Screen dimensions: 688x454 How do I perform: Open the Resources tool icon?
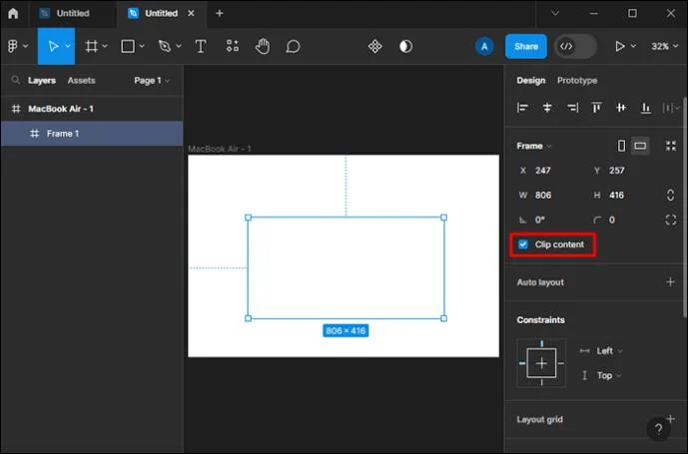[x=233, y=46]
